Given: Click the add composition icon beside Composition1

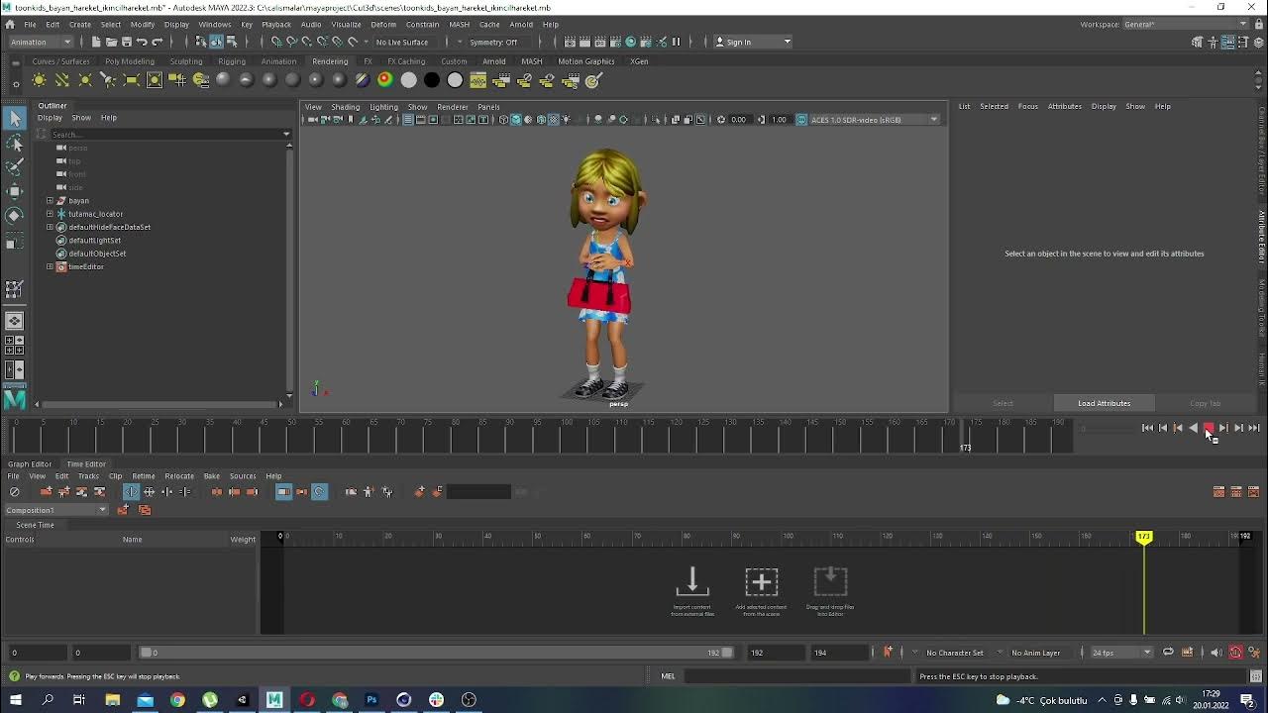Looking at the screenshot, I should point(123,510).
